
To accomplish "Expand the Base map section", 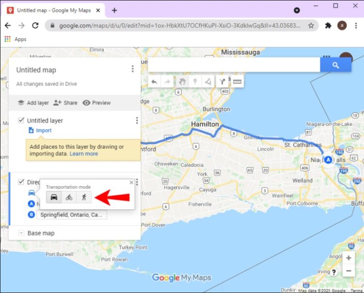I will (21, 233).
